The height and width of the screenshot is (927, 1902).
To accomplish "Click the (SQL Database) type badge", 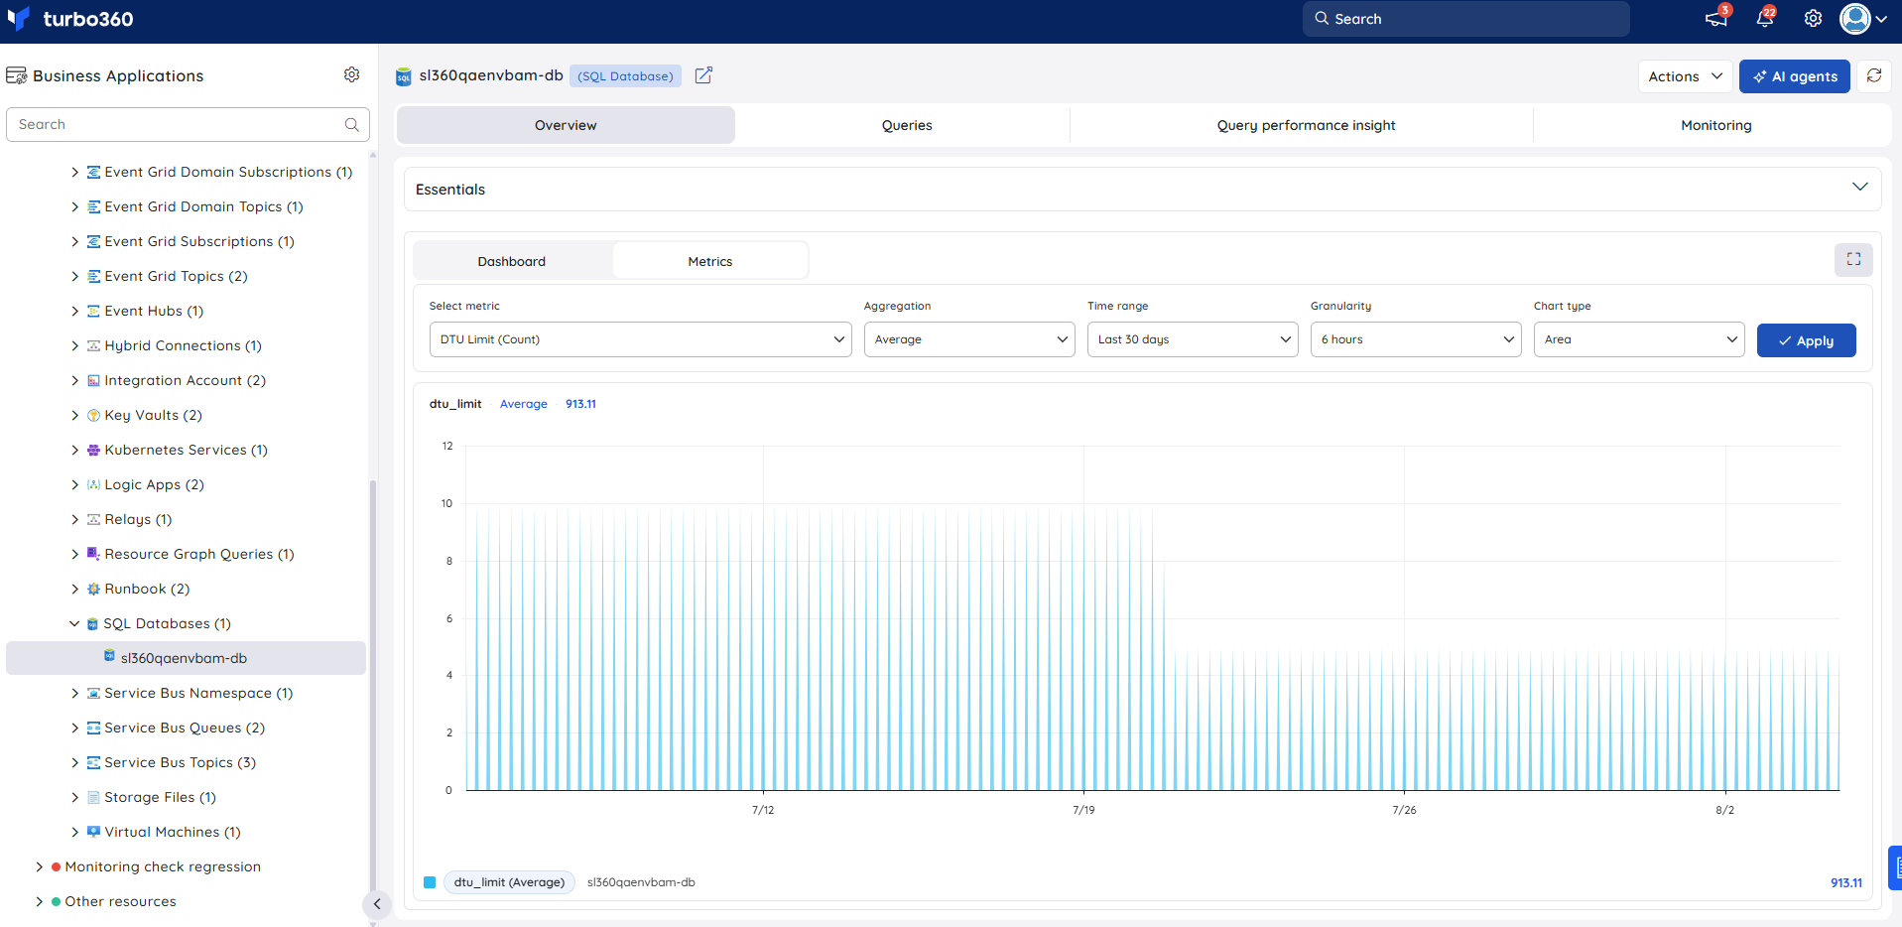I will coord(625,76).
